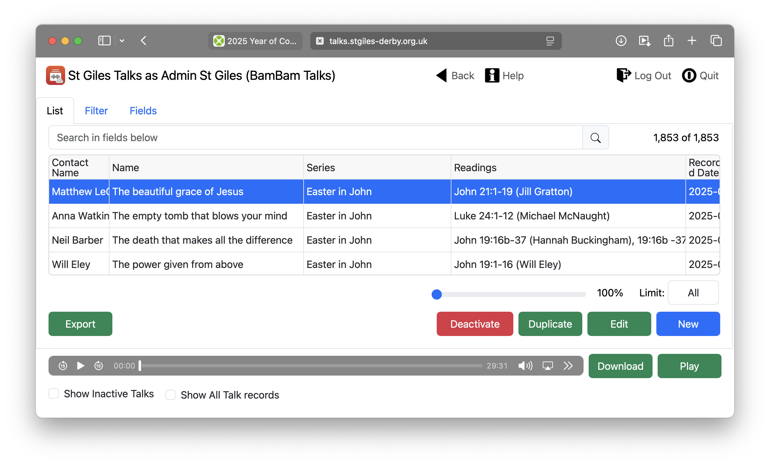Mute the audio via speaker icon
Image resolution: width=770 pixels, height=465 pixels.
point(525,366)
